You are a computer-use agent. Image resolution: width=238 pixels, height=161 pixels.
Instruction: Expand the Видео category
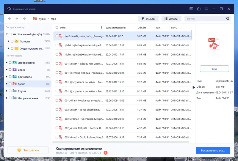coord(7,70)
